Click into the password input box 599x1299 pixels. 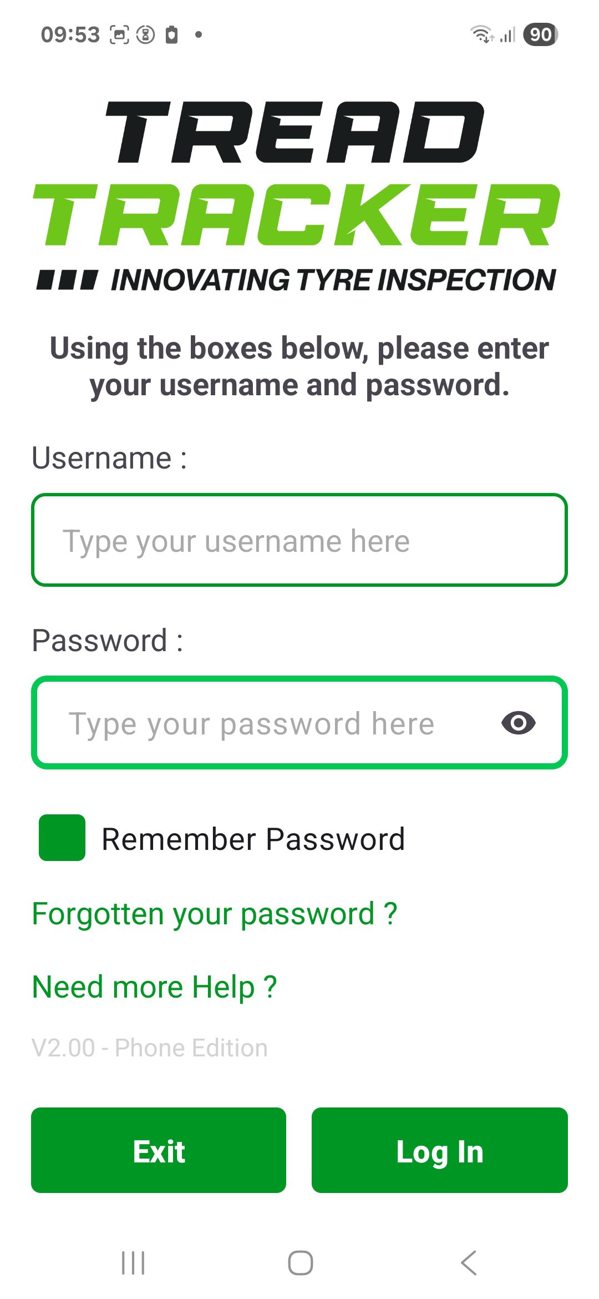(266, 723)
